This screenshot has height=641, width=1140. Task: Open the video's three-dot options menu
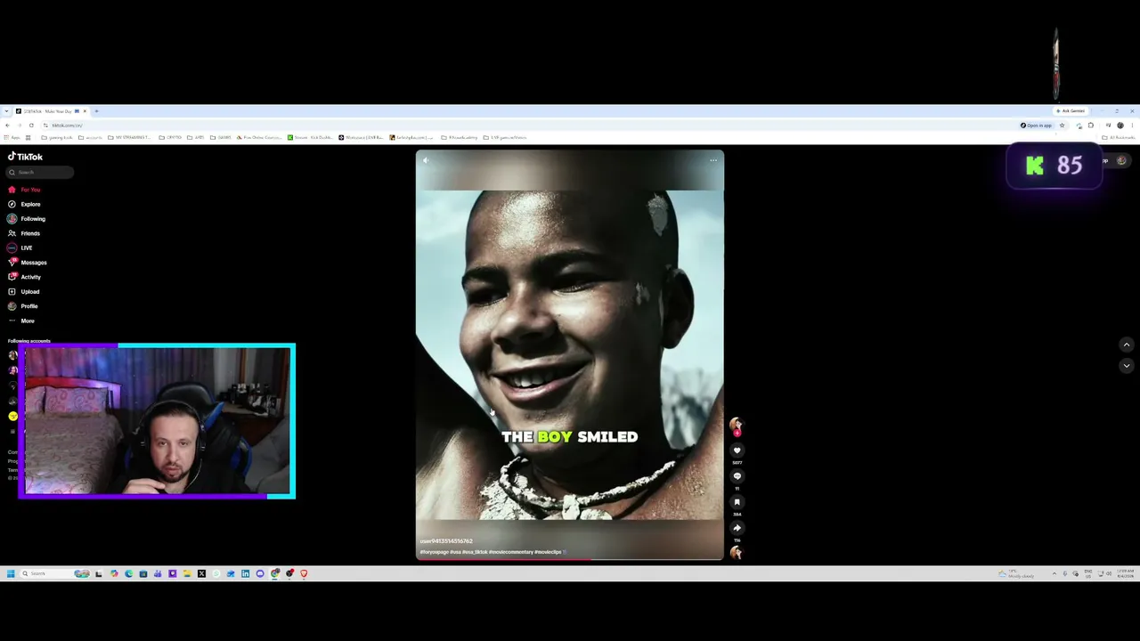(713, 160)
